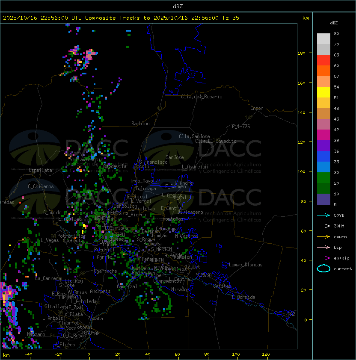Click the 'TUNUYAN' place label
This screenshot has width=356, height=360.
coord(91,333)
